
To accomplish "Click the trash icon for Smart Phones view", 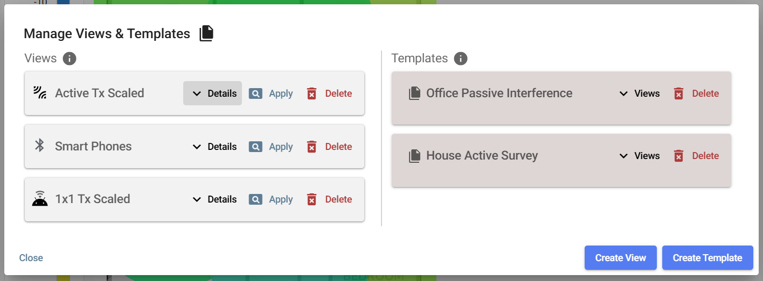I will (311, 147).
